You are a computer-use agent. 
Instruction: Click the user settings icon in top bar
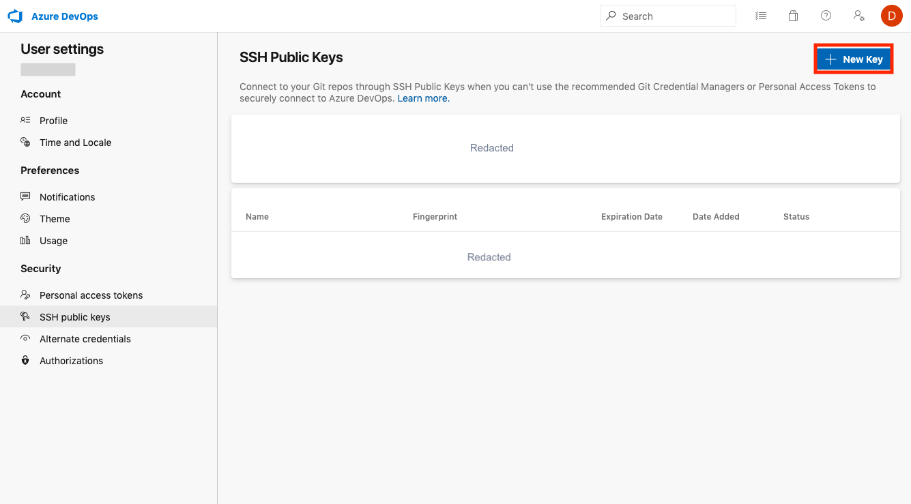point(858,15)
